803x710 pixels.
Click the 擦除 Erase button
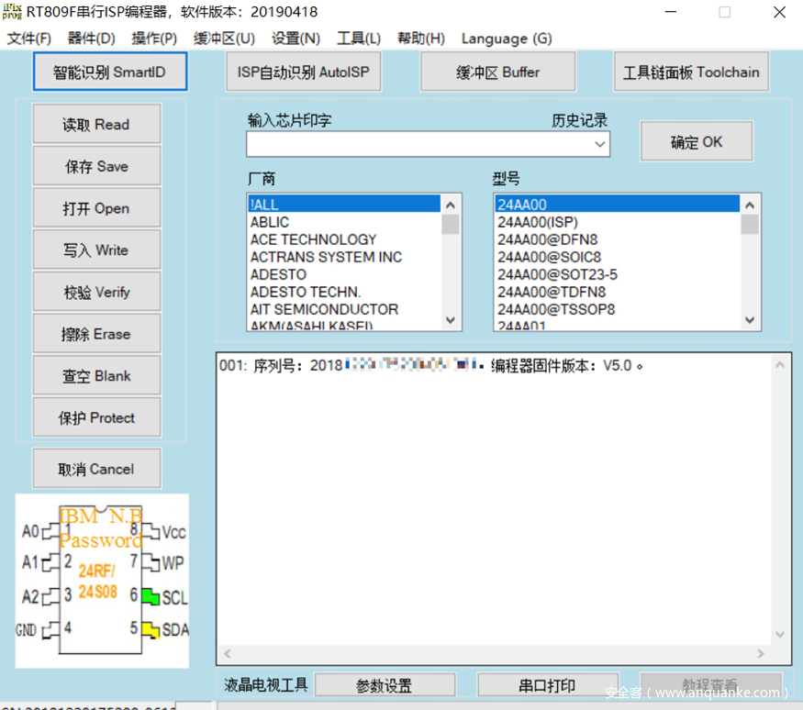click(x=96, y=333)
